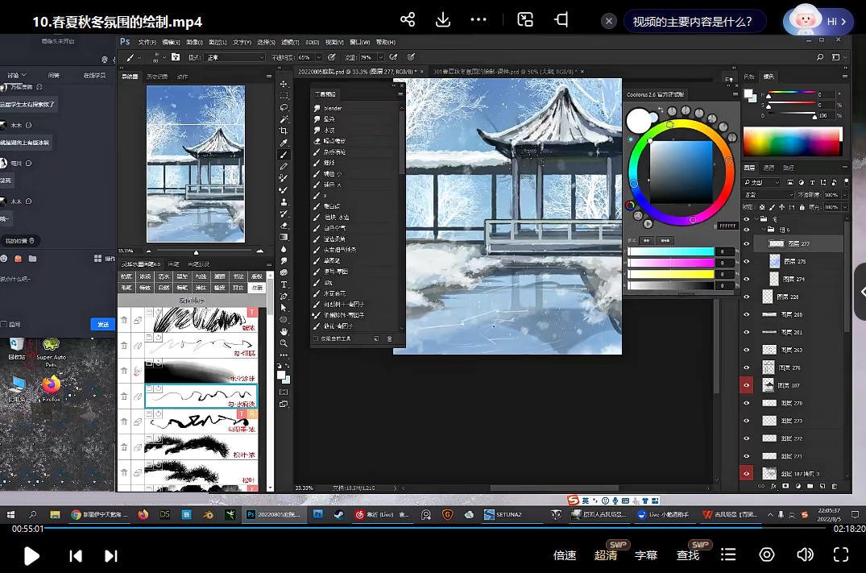Screen dimensions: 866x573
Task: Select the Zoom magnifier tool in toolbar
Action: [284, 343]
